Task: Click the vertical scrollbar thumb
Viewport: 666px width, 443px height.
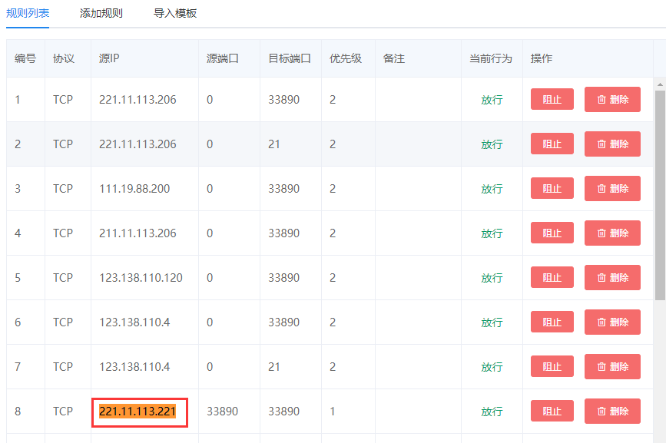Action: (x=660, y=192)
